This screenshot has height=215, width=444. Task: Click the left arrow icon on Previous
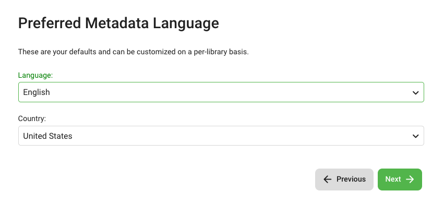pos(328,180)
